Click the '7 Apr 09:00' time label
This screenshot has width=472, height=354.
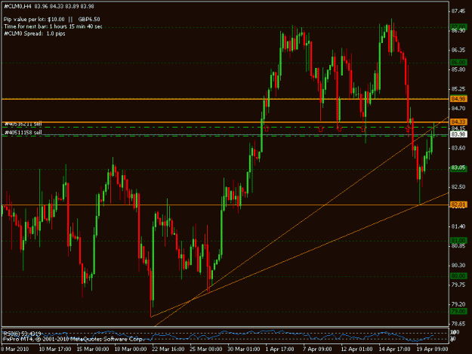coord(317,349)
